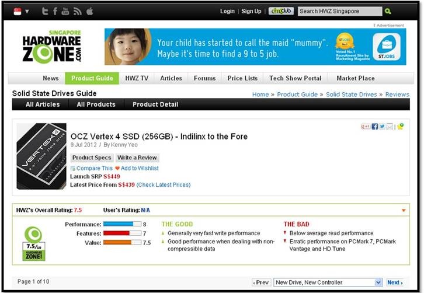Click Check Latest Prices link
The height and width of the screenshot is (293, 424).
(x=164, y=185)
